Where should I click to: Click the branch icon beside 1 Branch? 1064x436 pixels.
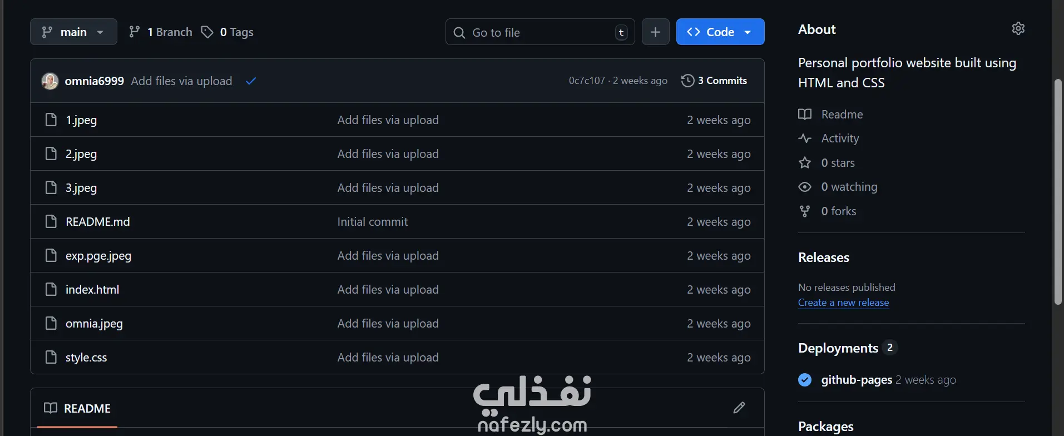pos(134,32)
